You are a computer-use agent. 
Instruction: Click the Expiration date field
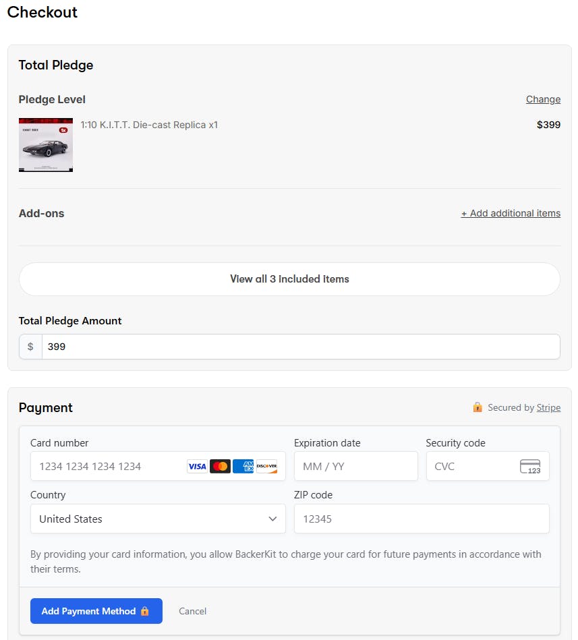point(355,466)
